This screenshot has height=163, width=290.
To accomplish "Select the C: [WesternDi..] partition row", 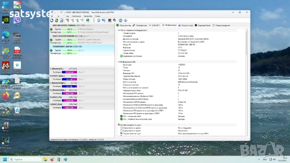I will 82,71.
